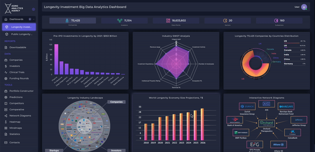Click the Investors label on landscape chart
This screenshot has height=152, width=315.
point(117,150)
